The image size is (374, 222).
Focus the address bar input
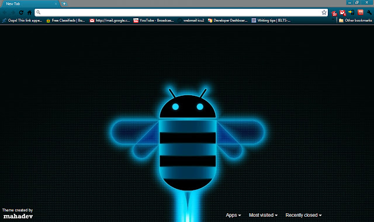(181, 12)
